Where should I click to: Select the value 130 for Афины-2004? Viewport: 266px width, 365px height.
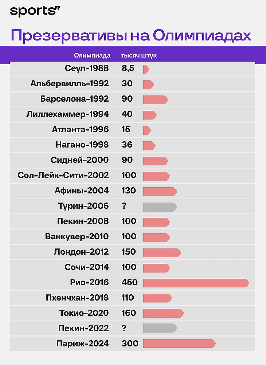[129, 191]
